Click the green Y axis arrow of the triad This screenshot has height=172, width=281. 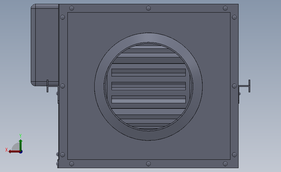(x=21, y=145)
